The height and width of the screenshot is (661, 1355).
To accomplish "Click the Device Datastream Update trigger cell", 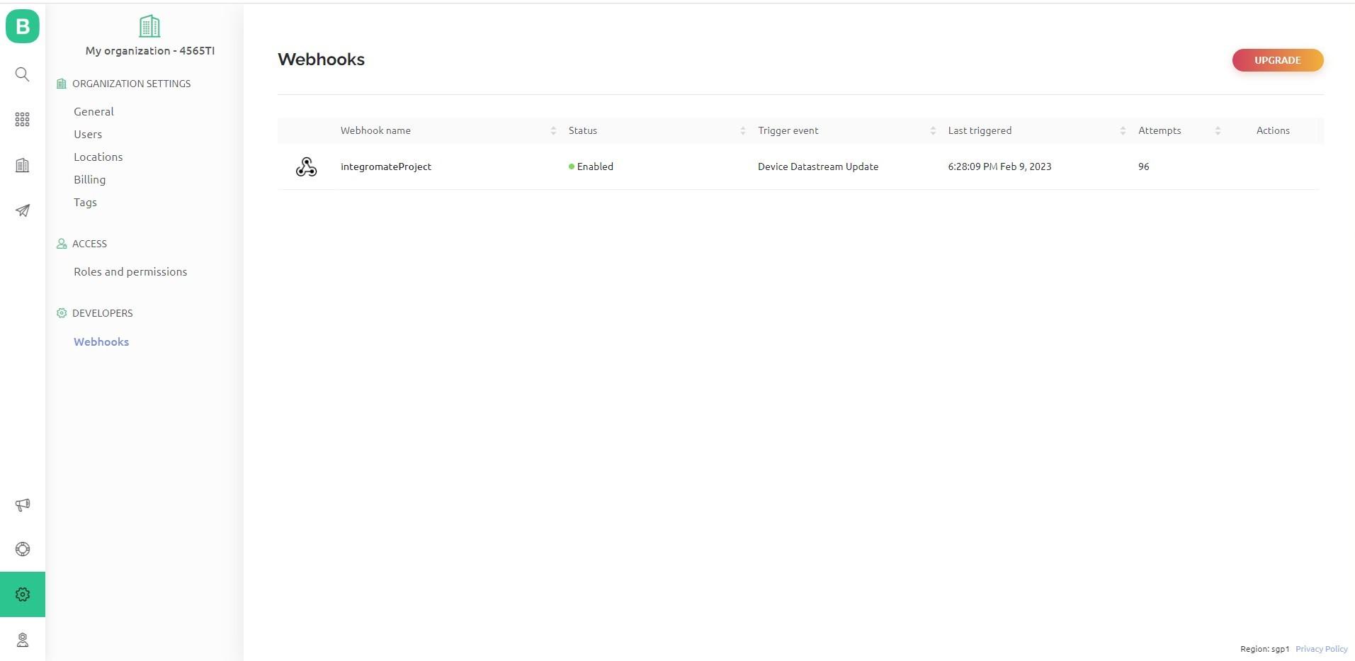I will click(x=818, y=166).
